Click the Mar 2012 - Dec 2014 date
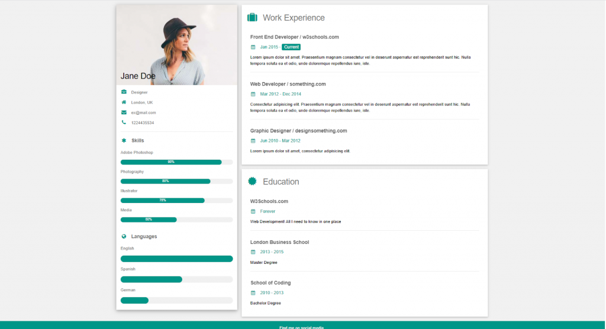Image resolution: width=606 pixels, height=329 pixels. click(281, 94)
